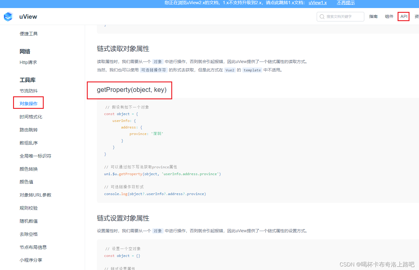Screen dimensions: 419x270
Task: Click the template inline code tag
Action: (x=252, y=70)
